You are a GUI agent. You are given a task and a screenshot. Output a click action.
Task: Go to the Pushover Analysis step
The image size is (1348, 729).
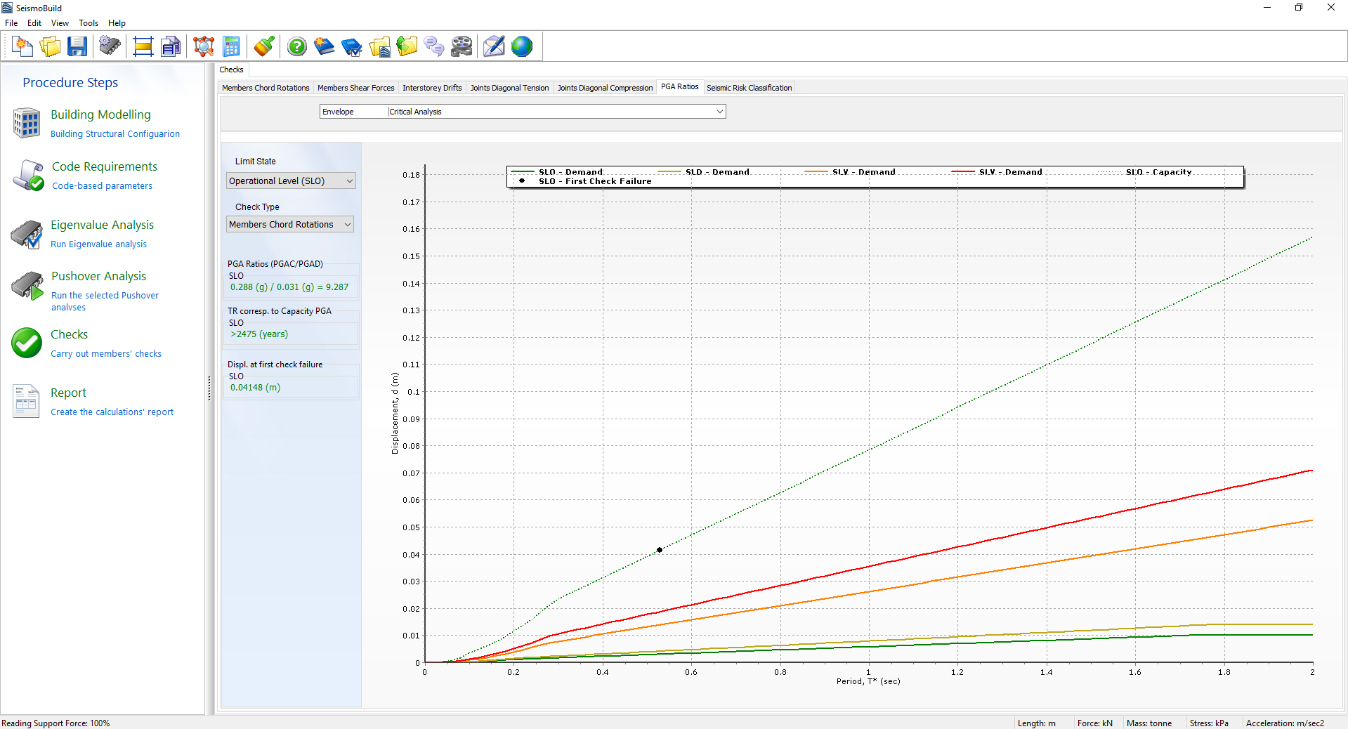(98, 277)
